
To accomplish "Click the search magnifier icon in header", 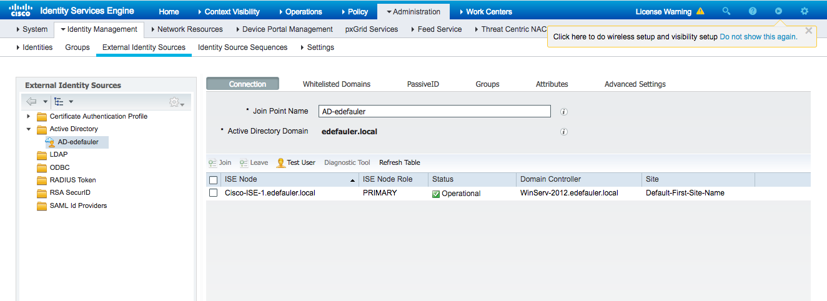I will (x=726, y=11).
